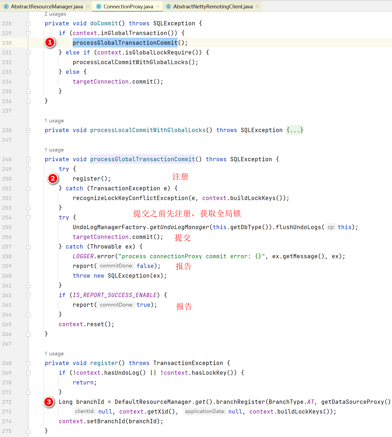Collapse if block fold at line 229

[28, 33]
